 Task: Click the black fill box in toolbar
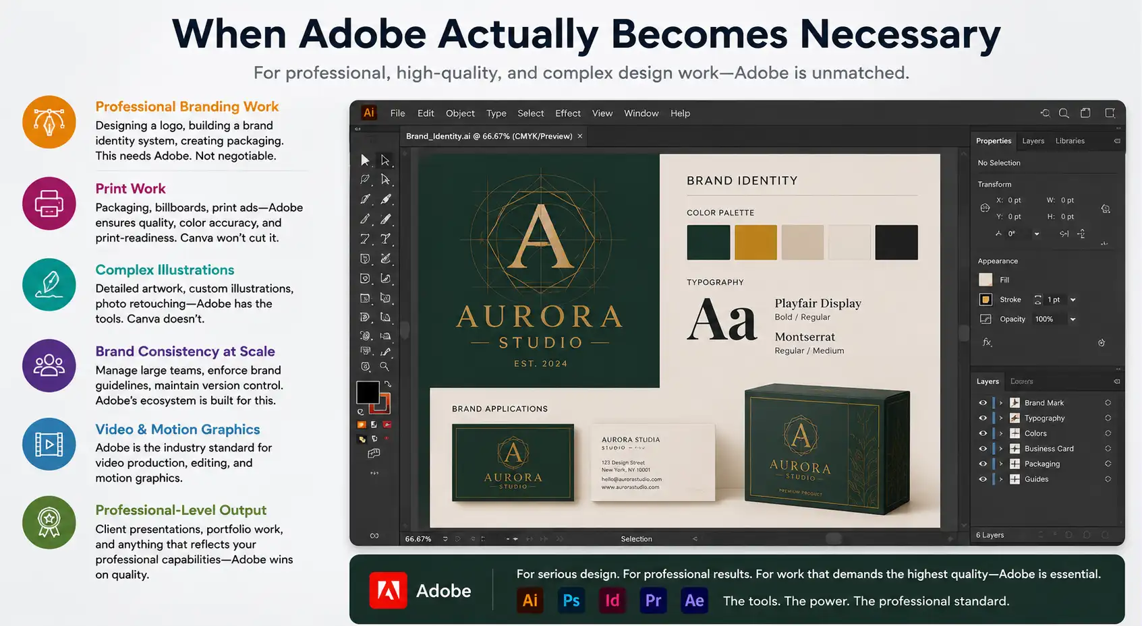[368, 392]
